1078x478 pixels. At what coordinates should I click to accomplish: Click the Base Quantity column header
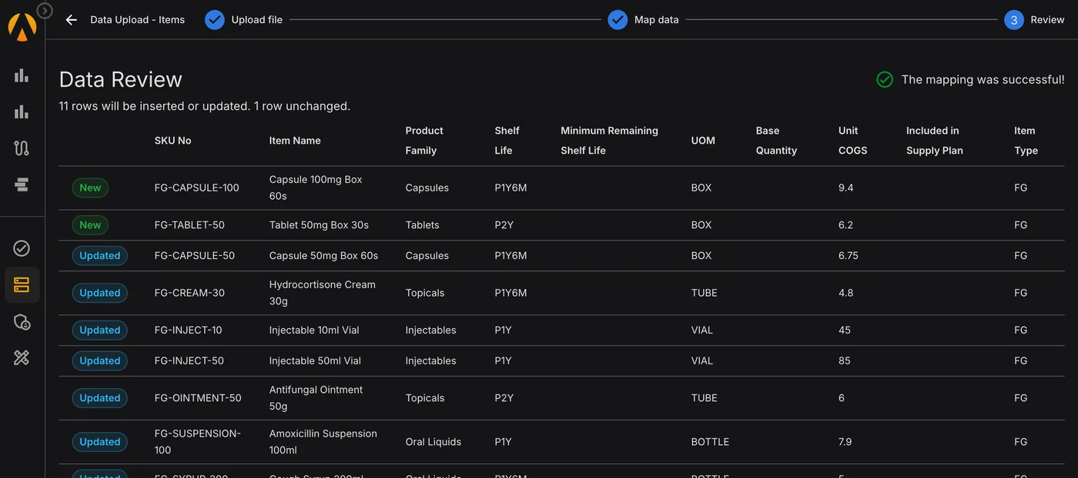[x=776, y=141]
